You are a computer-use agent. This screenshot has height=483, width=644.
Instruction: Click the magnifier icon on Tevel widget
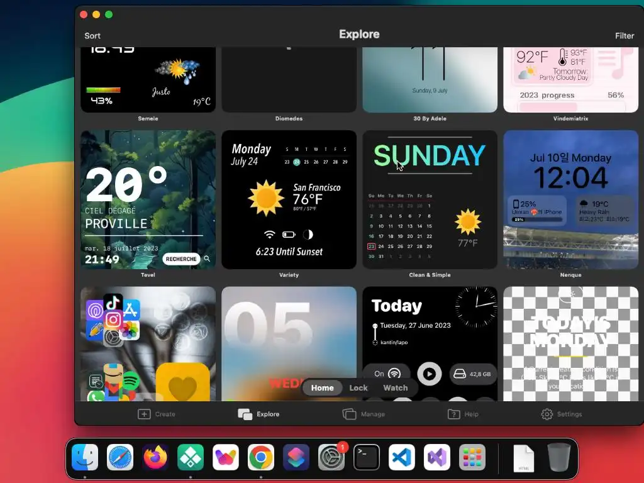pos(207,258)
